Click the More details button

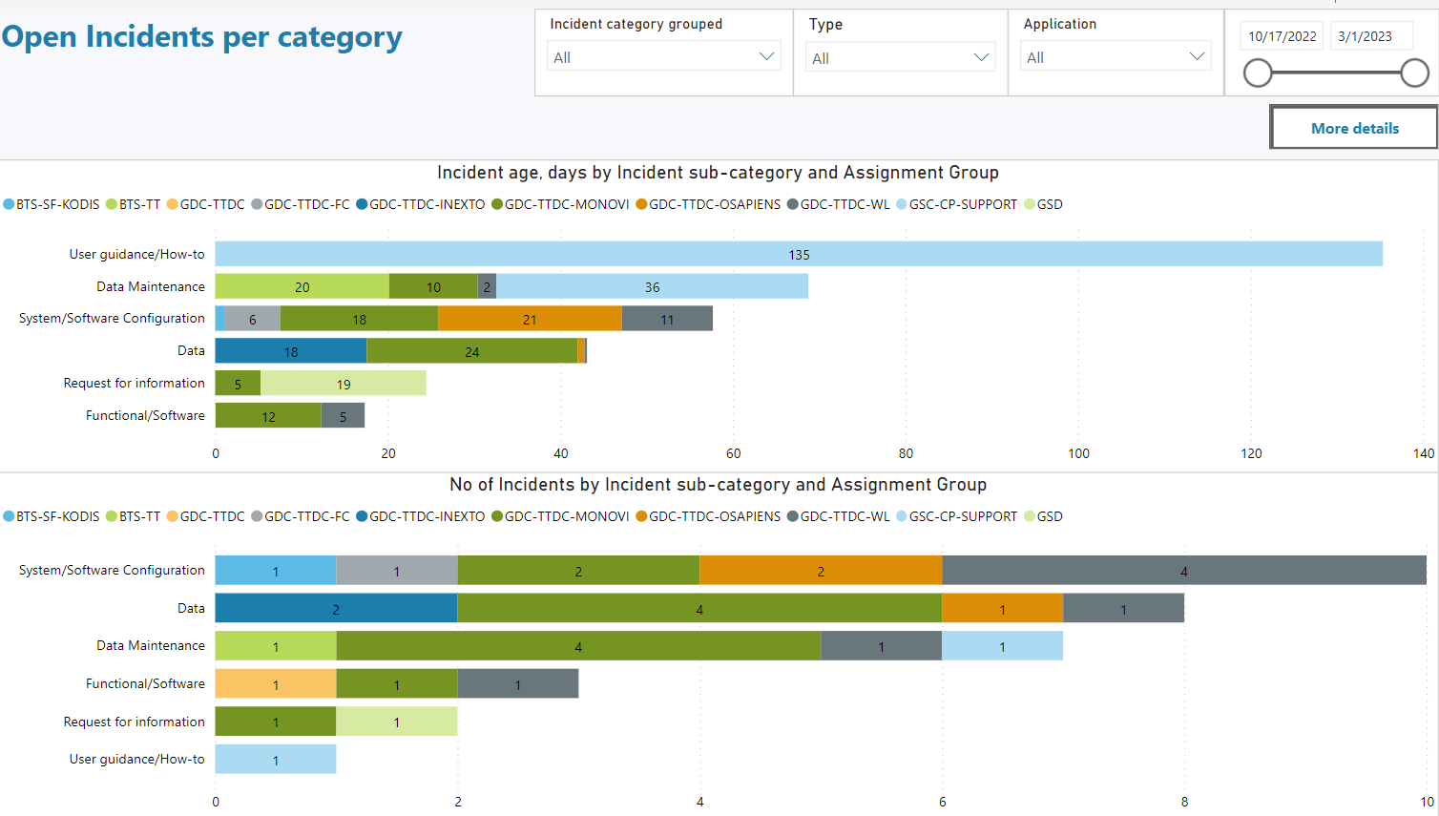click(x=1354, y=128)
